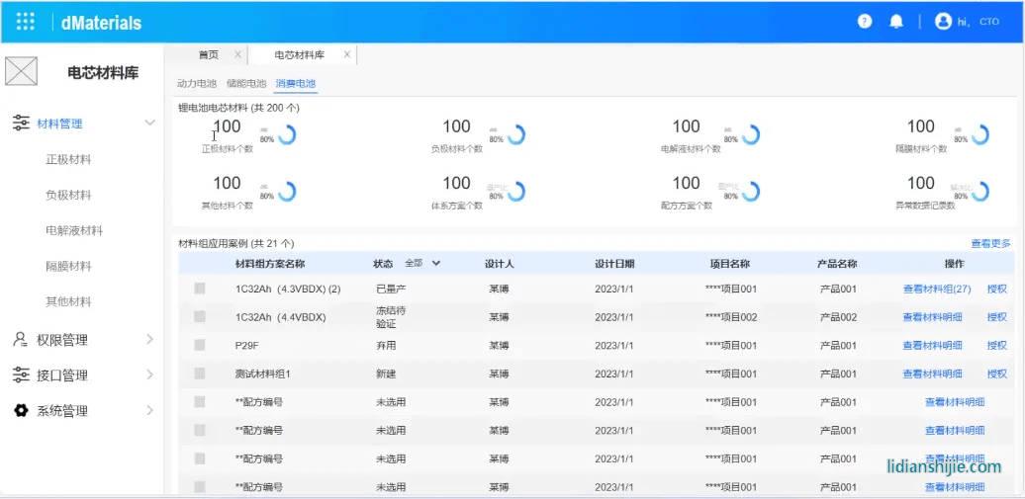The image size is (1025, 499).
Task: Click the 查看更多 link
Action: point(990,243)
